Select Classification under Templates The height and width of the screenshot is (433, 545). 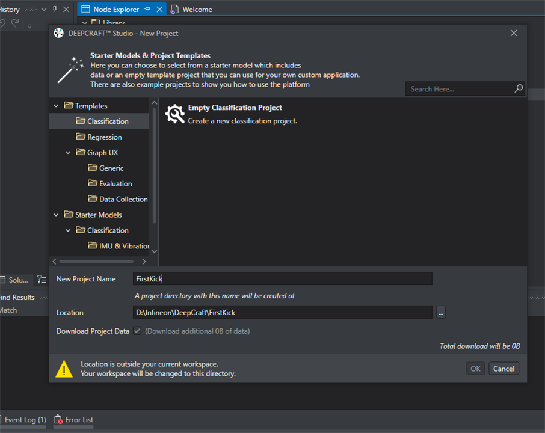pyautogui.click(x=99, y=121)
